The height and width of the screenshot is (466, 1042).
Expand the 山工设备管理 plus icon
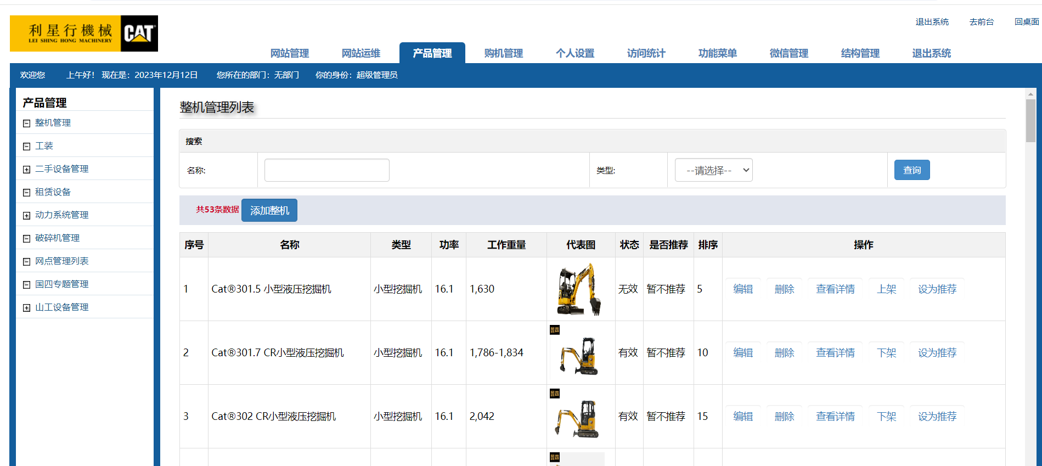[26, 308]
